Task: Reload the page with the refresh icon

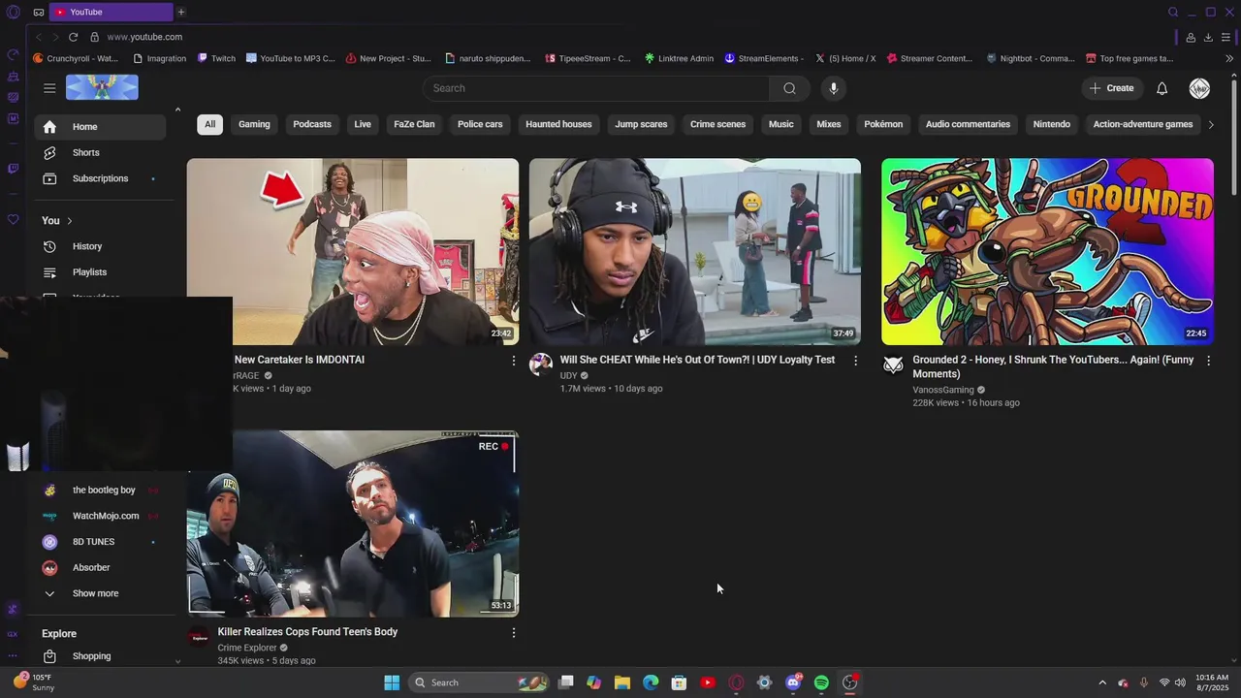Action: click(73, 37)
